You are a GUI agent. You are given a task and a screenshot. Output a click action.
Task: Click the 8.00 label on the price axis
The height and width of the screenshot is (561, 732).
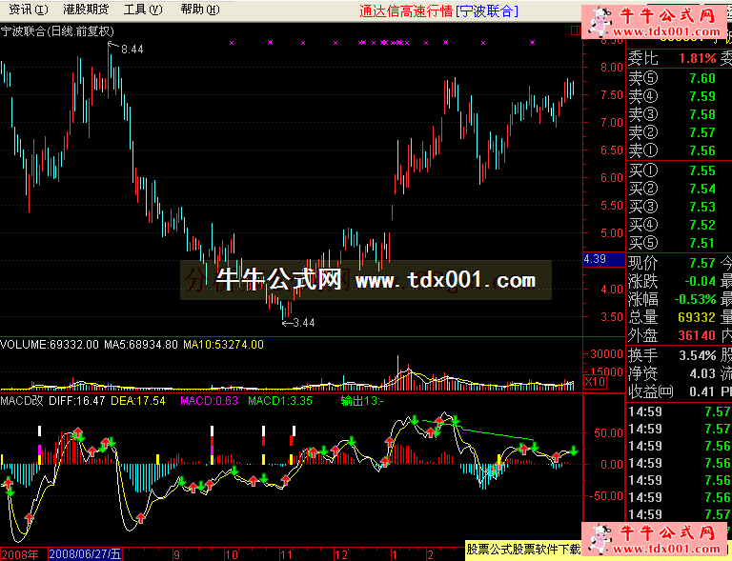click(x=612, y=68)
